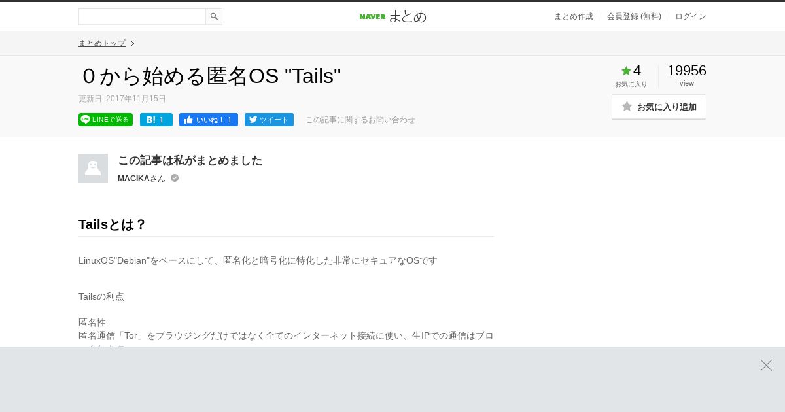Click the この記事は私がまとめました heading
Image resolution: width=785 pixels, height=412 pixels.
point(190,160)
